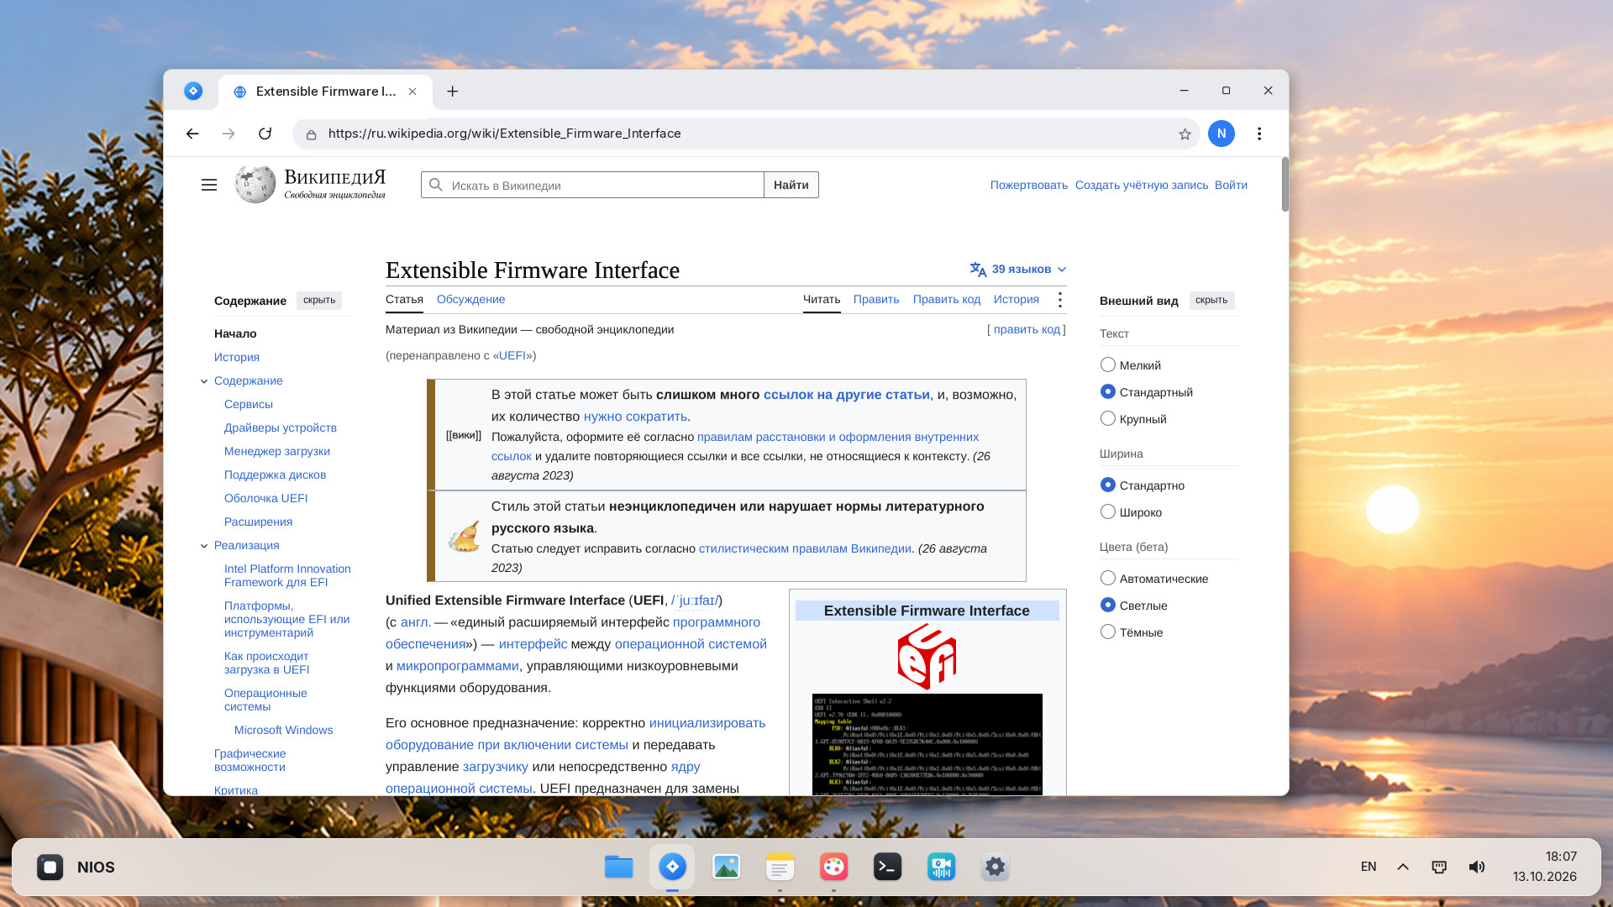Select the Светлые color option
Image resolution: width=1613 pixels, height=907 pixels.
(1108, 605)
